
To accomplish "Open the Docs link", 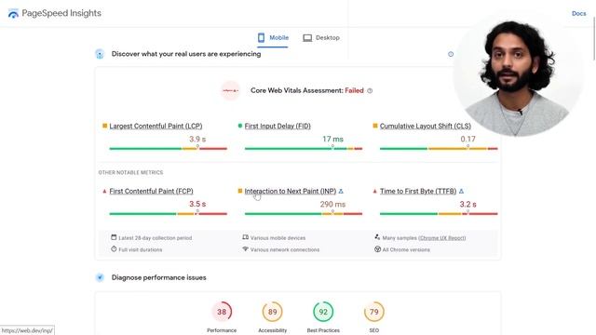I will (578, 13).
